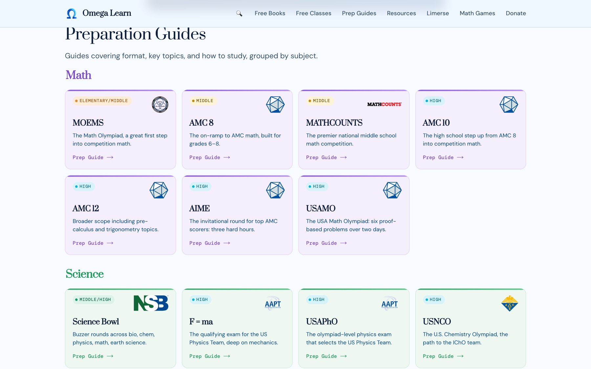Click the AMC 8 polyhedron logo
591x369 pixels.
(275, 105)
